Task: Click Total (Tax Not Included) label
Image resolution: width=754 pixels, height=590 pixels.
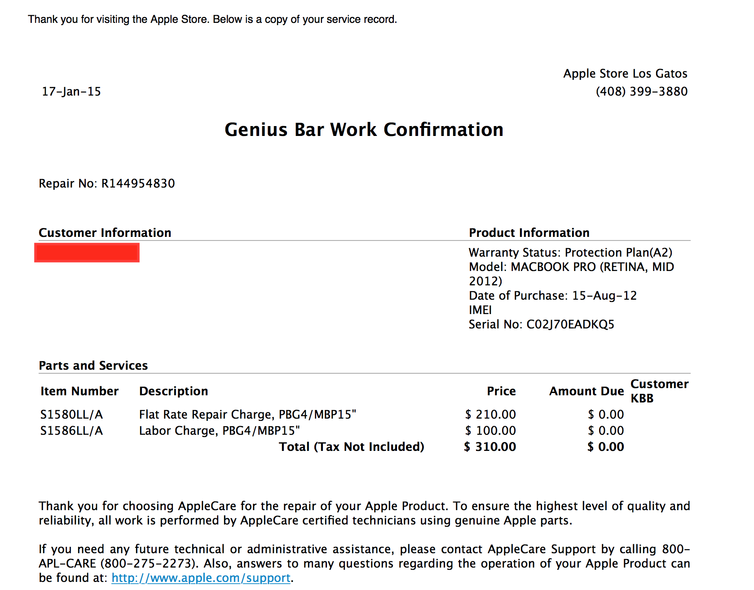Action: [352, 447]
